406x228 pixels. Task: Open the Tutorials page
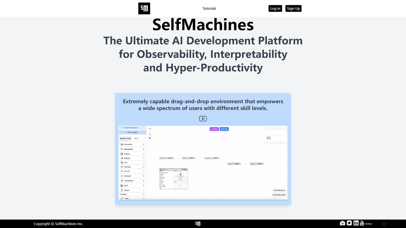209,9
